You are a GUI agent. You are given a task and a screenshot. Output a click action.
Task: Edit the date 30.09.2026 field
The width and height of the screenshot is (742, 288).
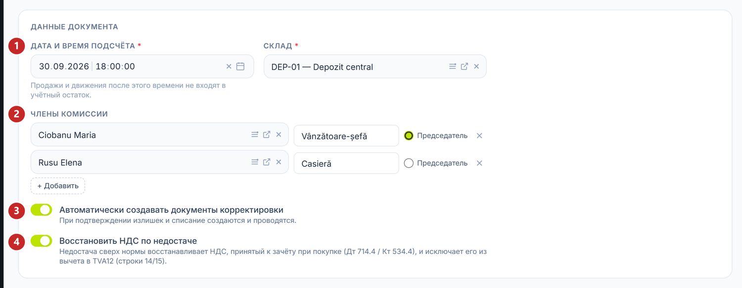click(142, 67)
